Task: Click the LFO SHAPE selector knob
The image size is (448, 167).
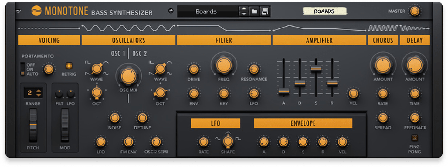Action: point(228,141)
